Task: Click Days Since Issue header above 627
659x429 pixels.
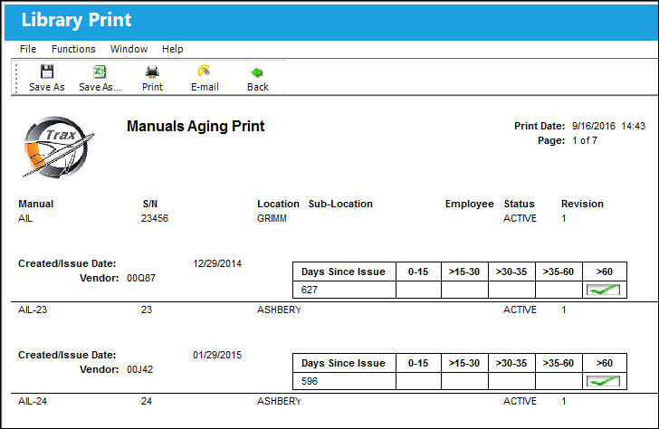Action: 343,272
